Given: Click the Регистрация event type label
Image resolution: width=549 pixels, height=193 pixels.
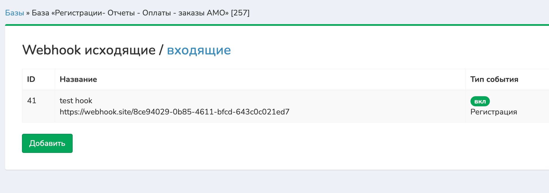Looking at the screenshot, I should [494, 112].
